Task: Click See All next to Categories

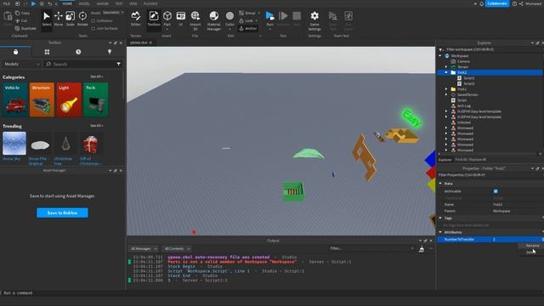Action: [x=96, y=76]
